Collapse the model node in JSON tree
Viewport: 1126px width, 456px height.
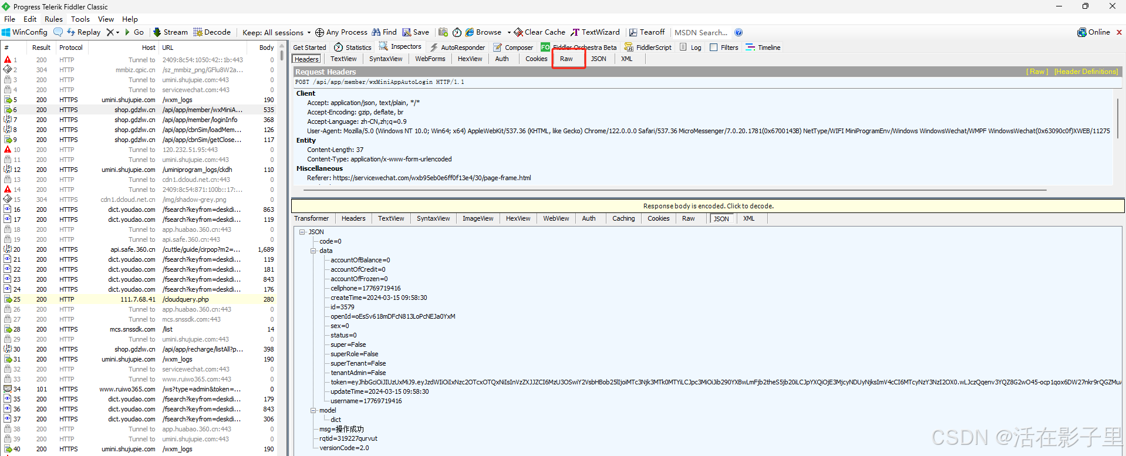pos(313,410)
